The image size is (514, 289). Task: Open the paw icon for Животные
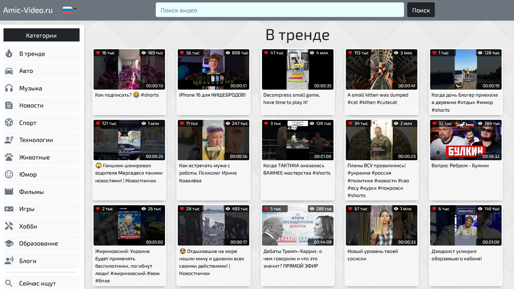9,157
